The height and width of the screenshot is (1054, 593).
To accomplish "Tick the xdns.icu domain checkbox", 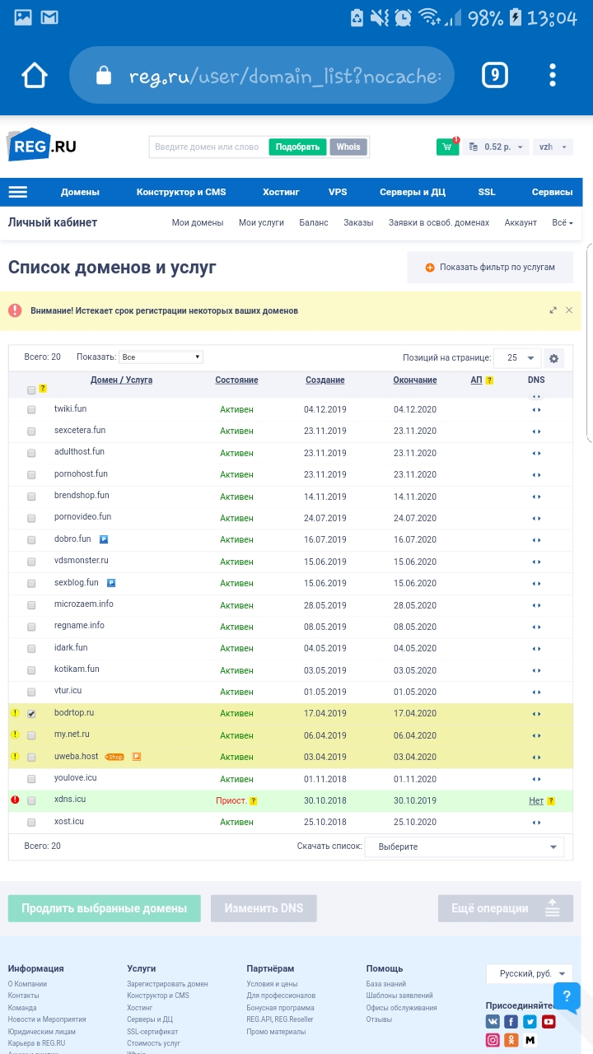I will tap(31, 800).
